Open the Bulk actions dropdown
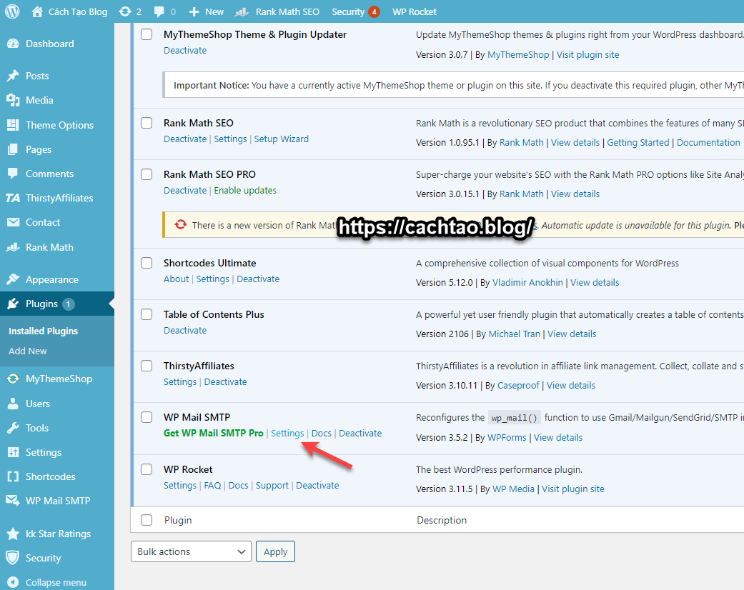The width and height of the screenshot is (744, 590). click(x=191, y=551)
